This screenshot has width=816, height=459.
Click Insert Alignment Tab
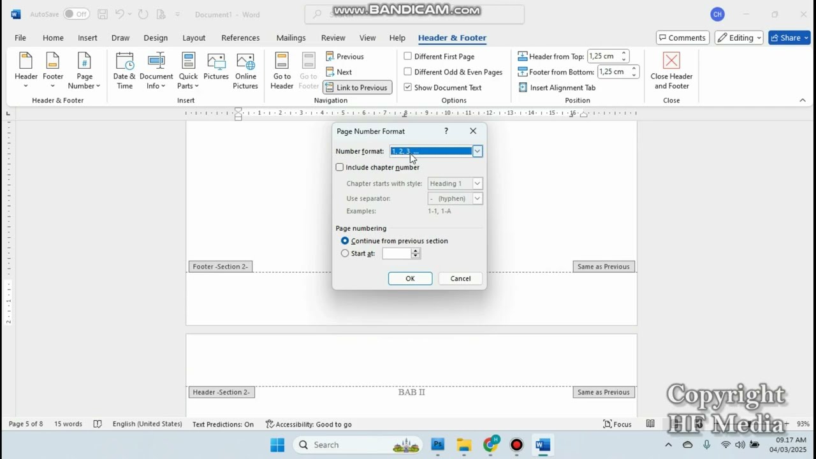557,87
